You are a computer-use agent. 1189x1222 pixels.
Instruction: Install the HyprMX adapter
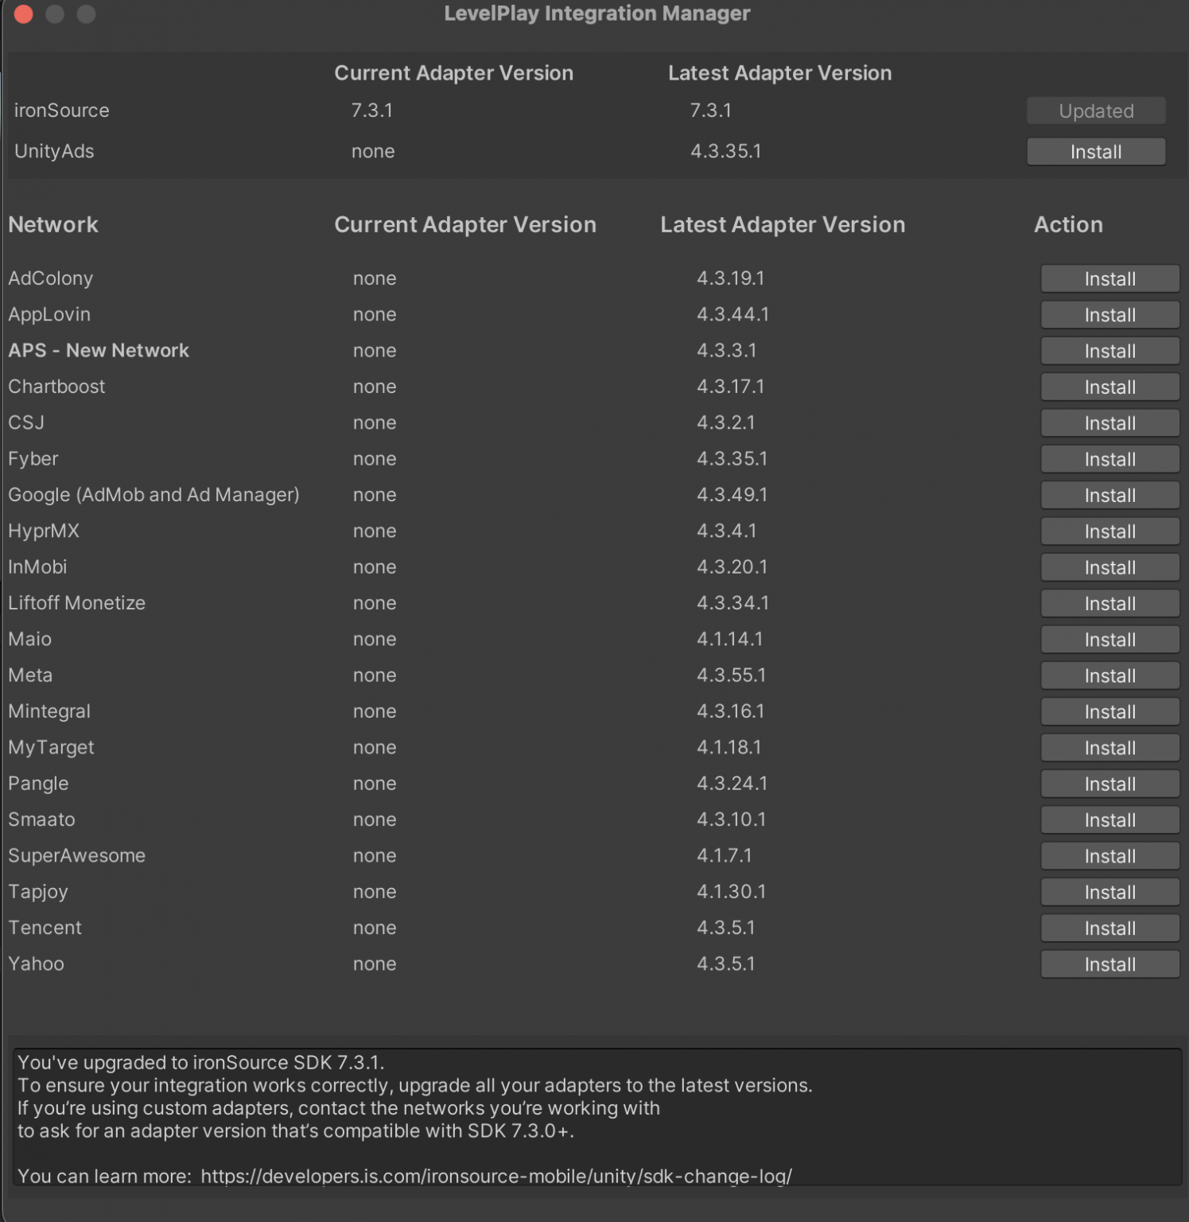[x=1109, y=531]
